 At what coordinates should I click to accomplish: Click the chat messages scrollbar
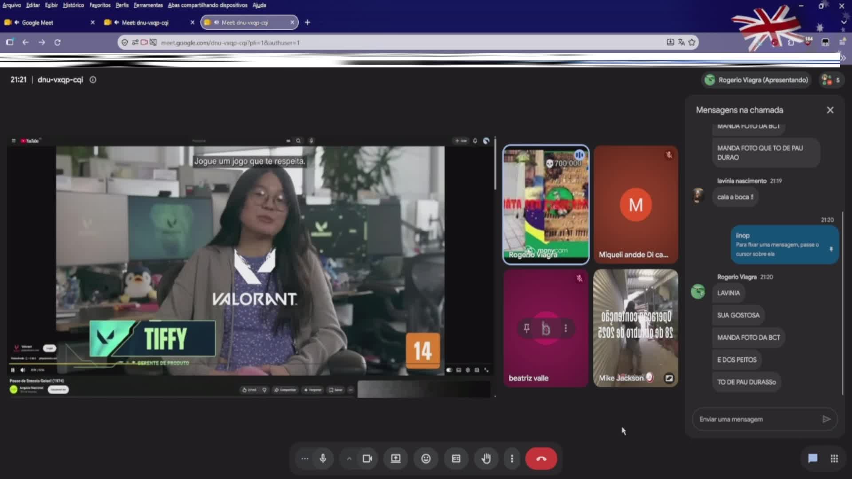coord(842,304)
